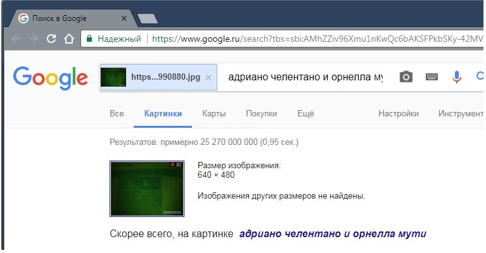Screen dimensions: 486x253
Task: Click the 'Размер изображения:' label
Action: 239,166
